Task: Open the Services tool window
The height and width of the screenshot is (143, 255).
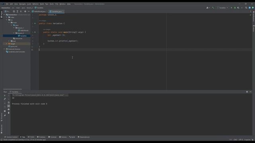Action: point(63,137)
